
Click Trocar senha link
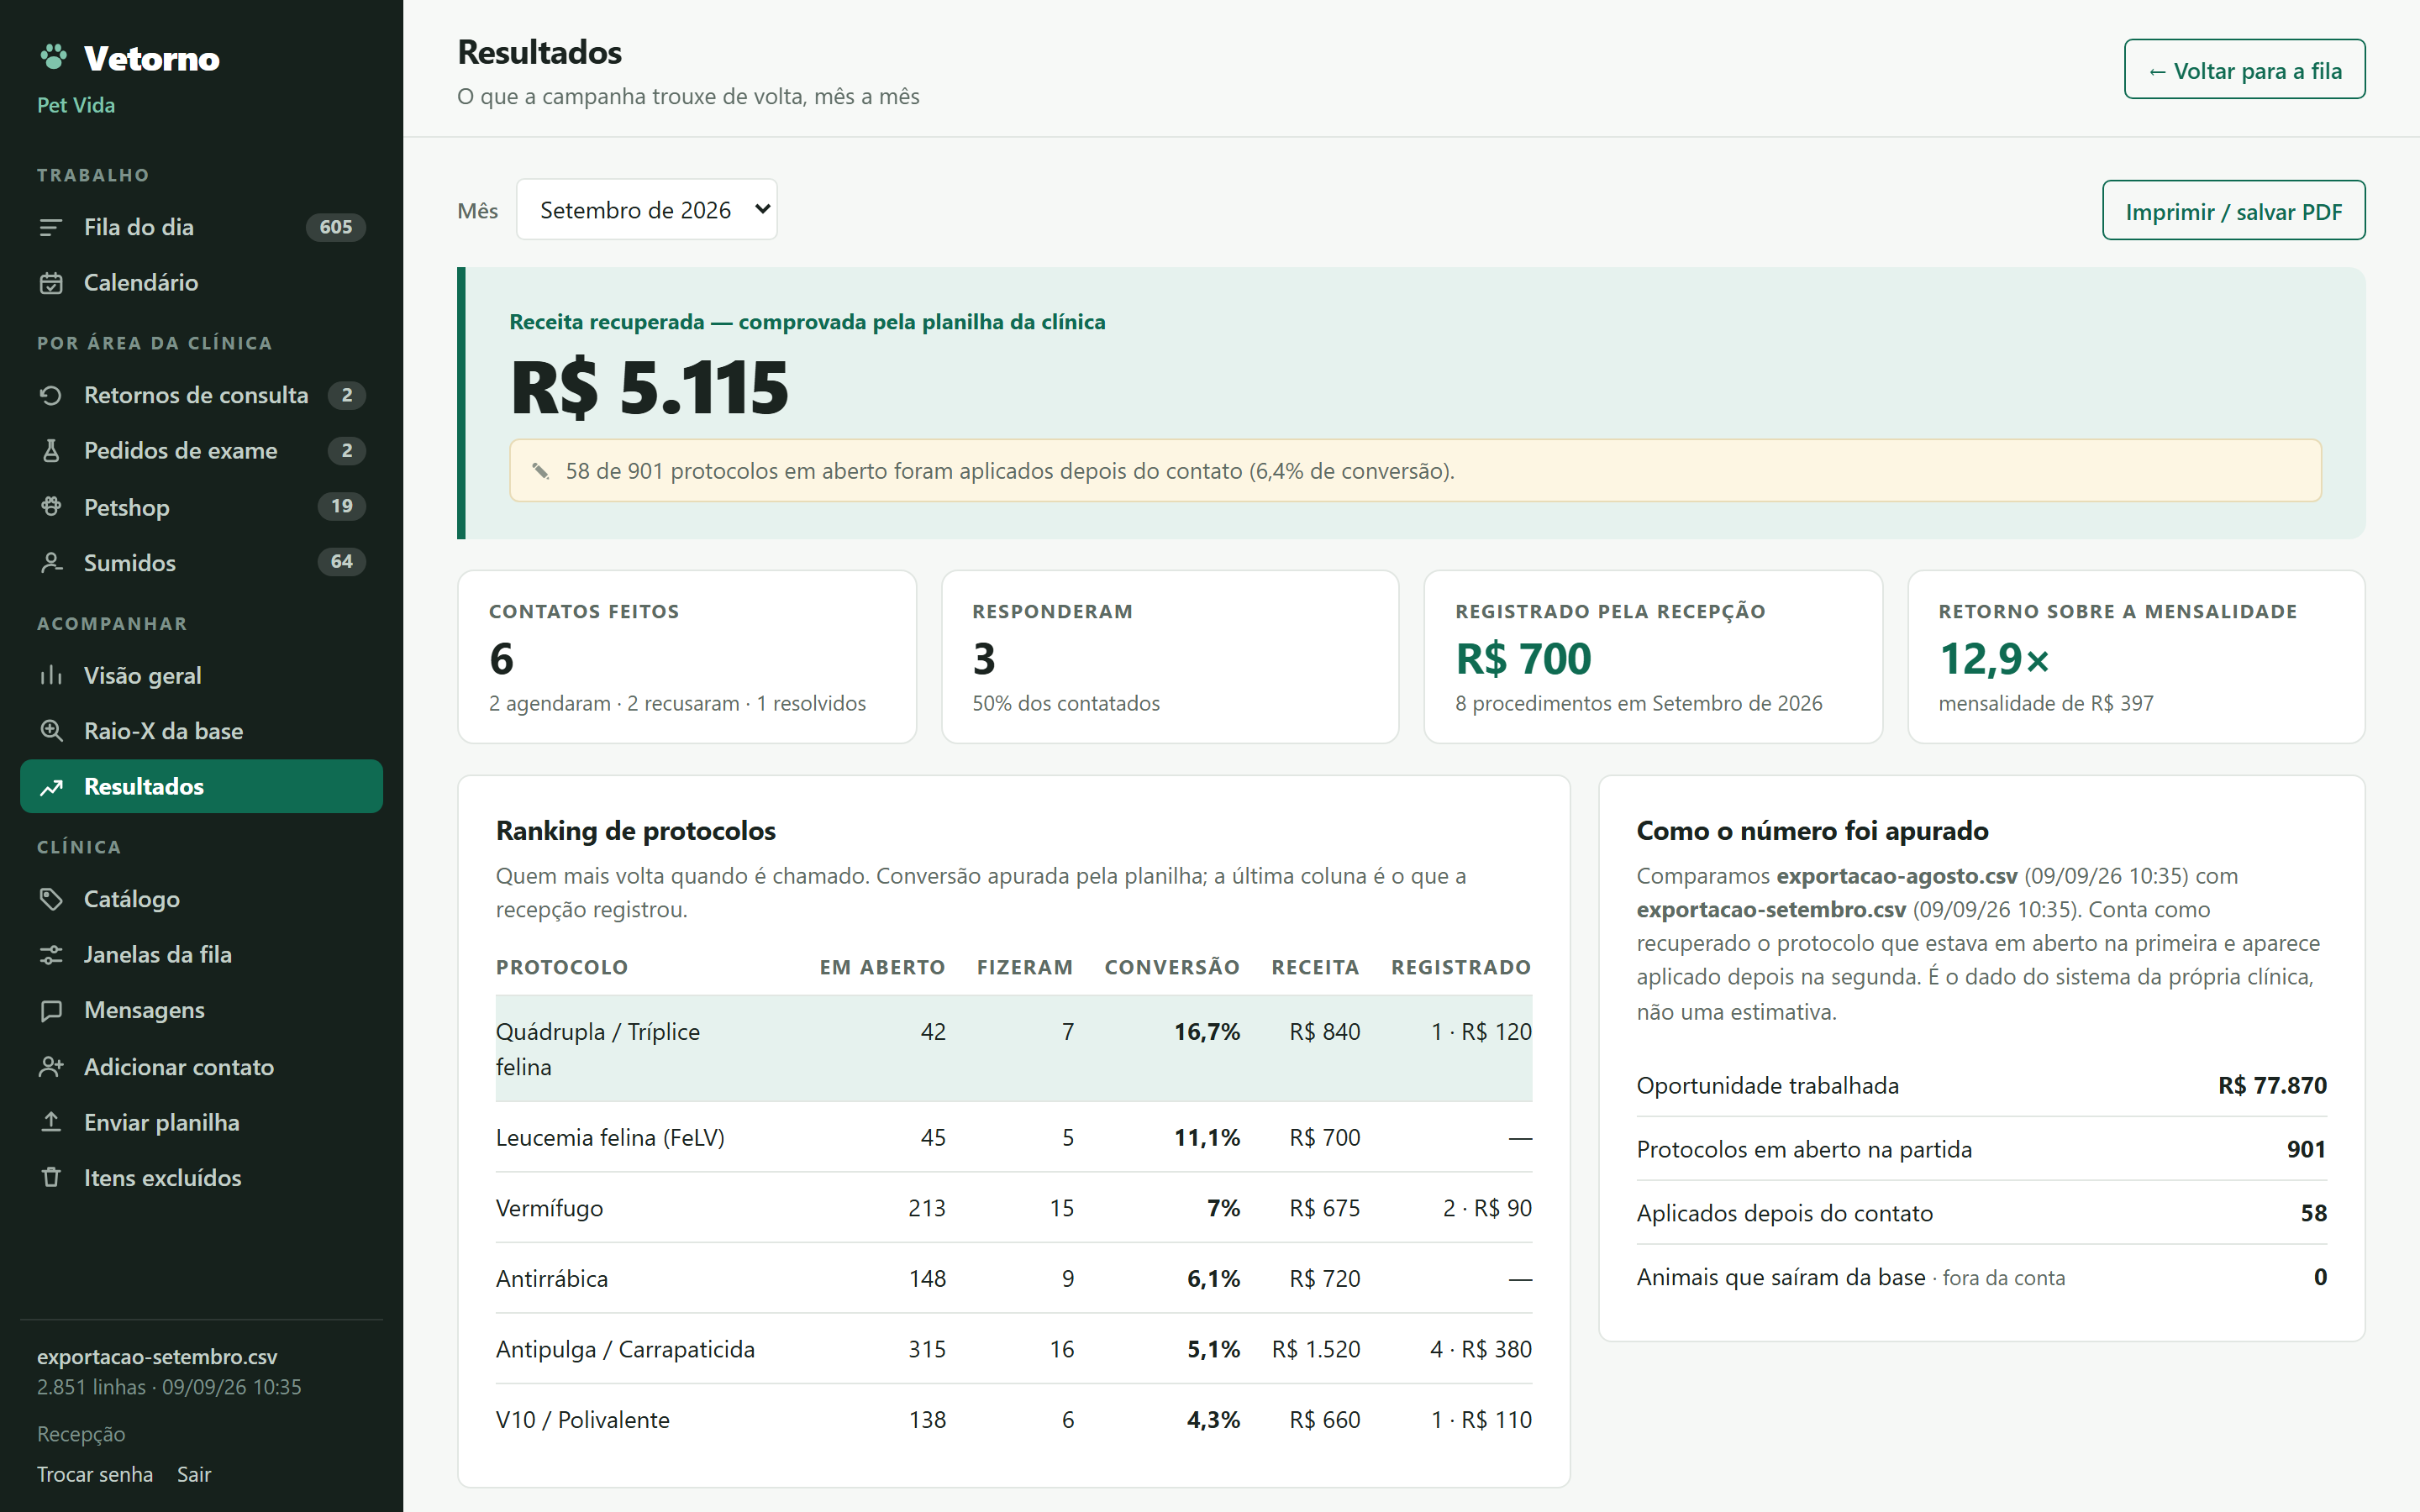click(x=95, y=1474)
